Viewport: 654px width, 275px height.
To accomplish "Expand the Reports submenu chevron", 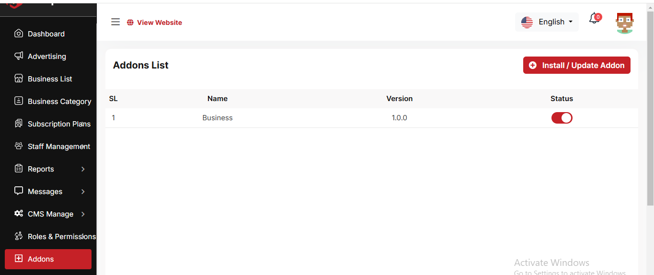I will point(83,169).
